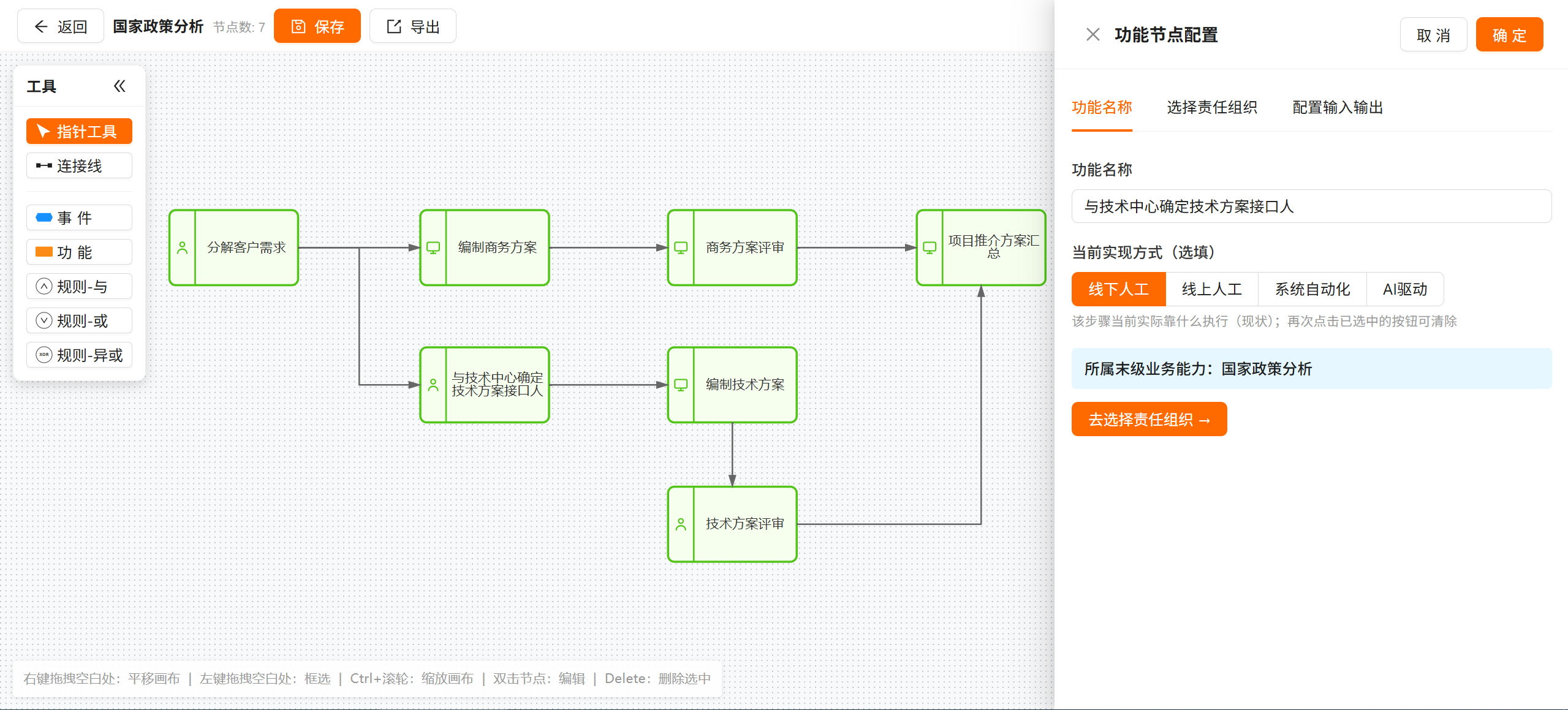
Task: Choose the 功能 function shape
Action: (x=79, y=252)
